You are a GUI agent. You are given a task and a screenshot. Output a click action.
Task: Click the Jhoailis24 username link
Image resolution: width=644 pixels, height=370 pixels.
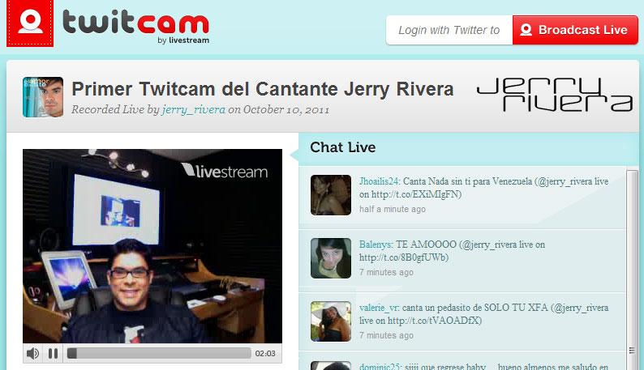coord(379,181)
